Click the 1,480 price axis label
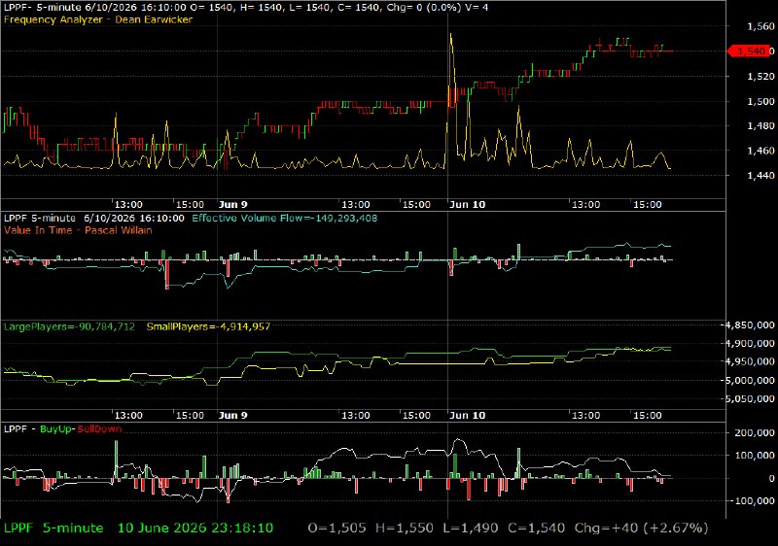778x546 pixels. click(x=760, y=126)
